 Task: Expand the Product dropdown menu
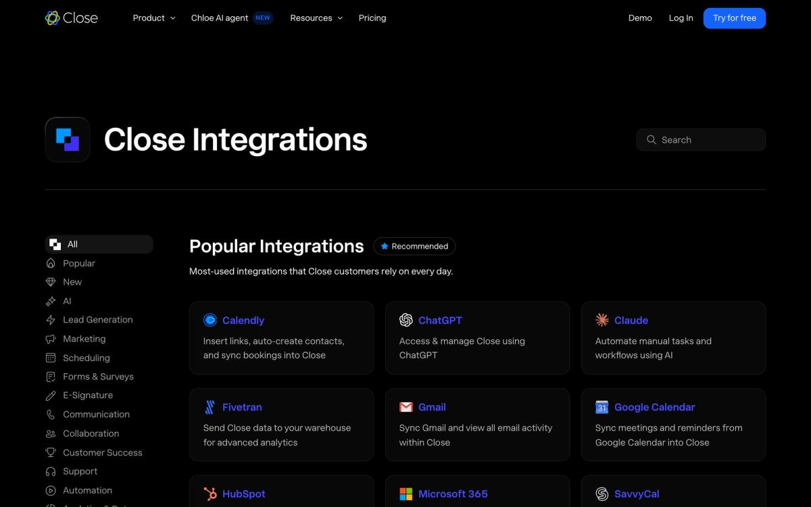pyautogui.click(x=154, y=18)
